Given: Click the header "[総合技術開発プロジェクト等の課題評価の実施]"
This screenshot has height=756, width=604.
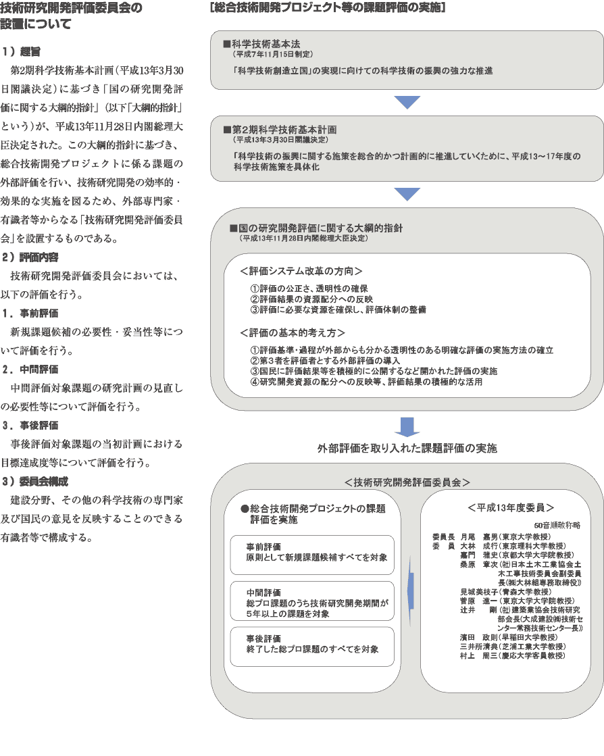Looking at the screenshot, I should [328, 7].
